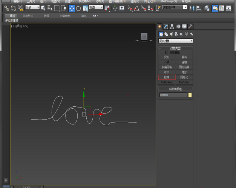
Task: Click the Mirror tool icon
Action: tap(192, 8)
